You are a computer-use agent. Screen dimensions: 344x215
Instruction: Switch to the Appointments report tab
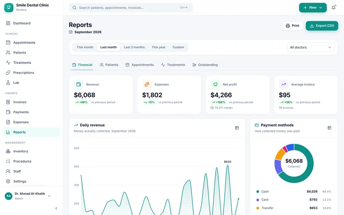(140, 65)
